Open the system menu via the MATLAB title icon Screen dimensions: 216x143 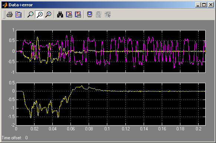click(5, 5)
